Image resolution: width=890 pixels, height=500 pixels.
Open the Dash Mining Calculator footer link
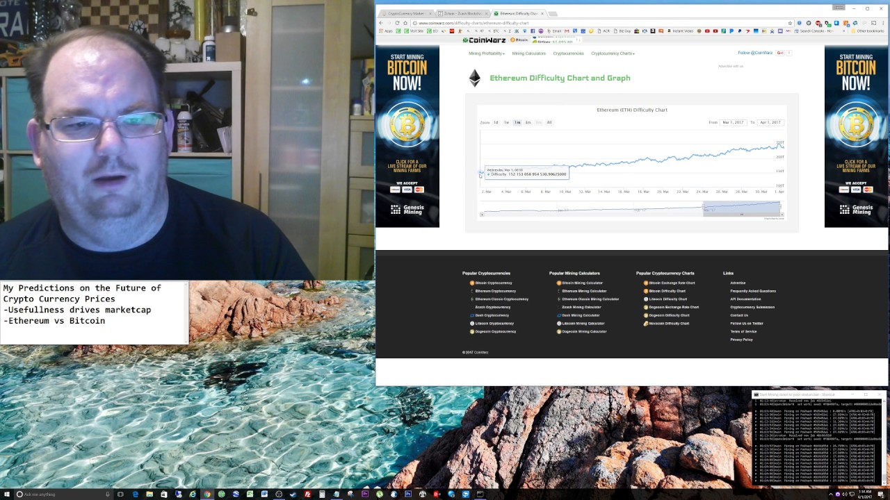point(581,315)
